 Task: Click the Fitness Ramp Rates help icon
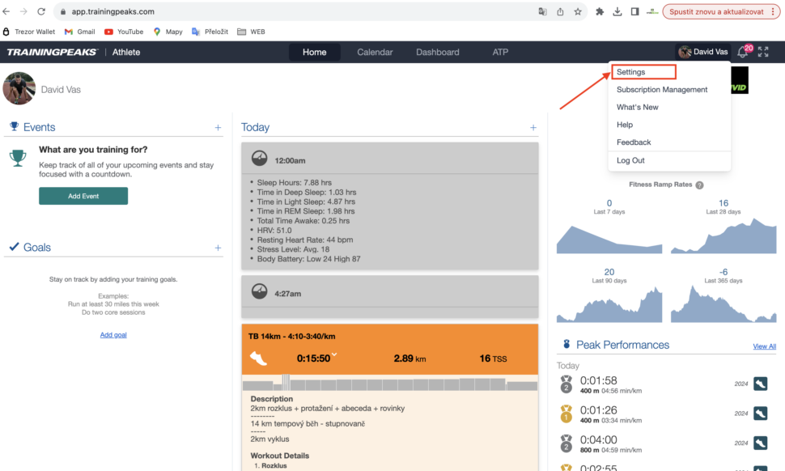[x=699, y=185]
